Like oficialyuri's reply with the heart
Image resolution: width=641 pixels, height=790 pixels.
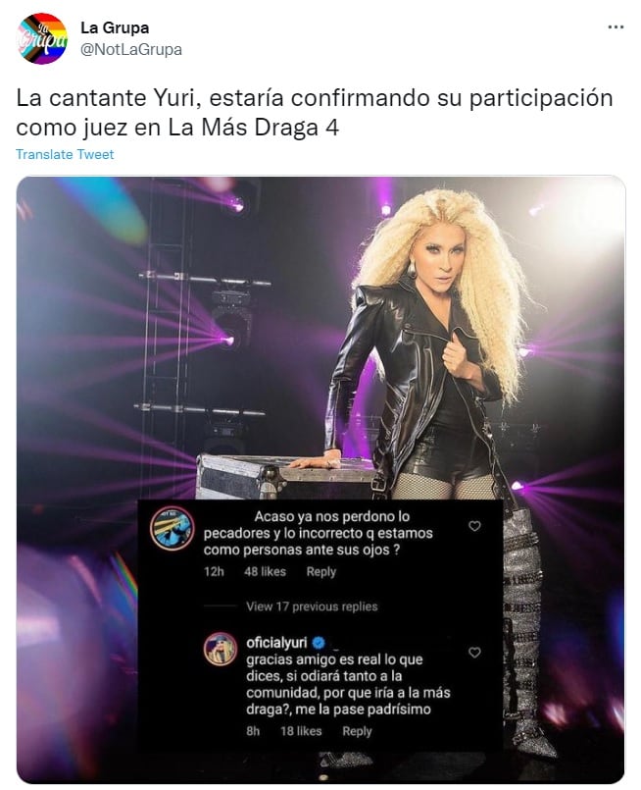[474, 653]
